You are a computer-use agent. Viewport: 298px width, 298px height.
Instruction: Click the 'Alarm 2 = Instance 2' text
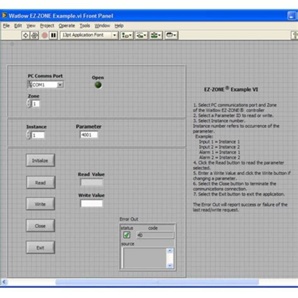219,158
